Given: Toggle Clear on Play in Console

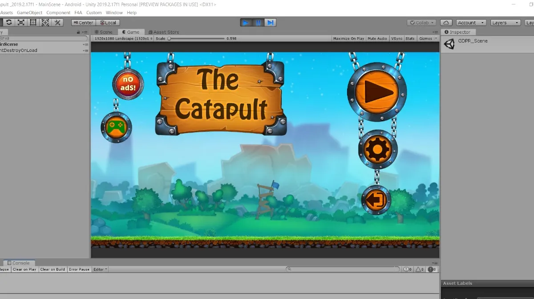Looking at the screenshot, I should pos(24,269).
